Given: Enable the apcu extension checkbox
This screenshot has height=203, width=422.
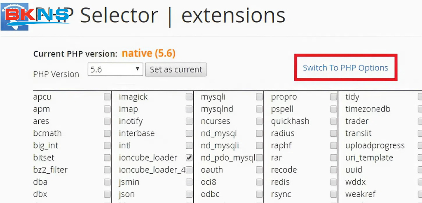Looking at the screenshot, I should (x=108, y=97).
